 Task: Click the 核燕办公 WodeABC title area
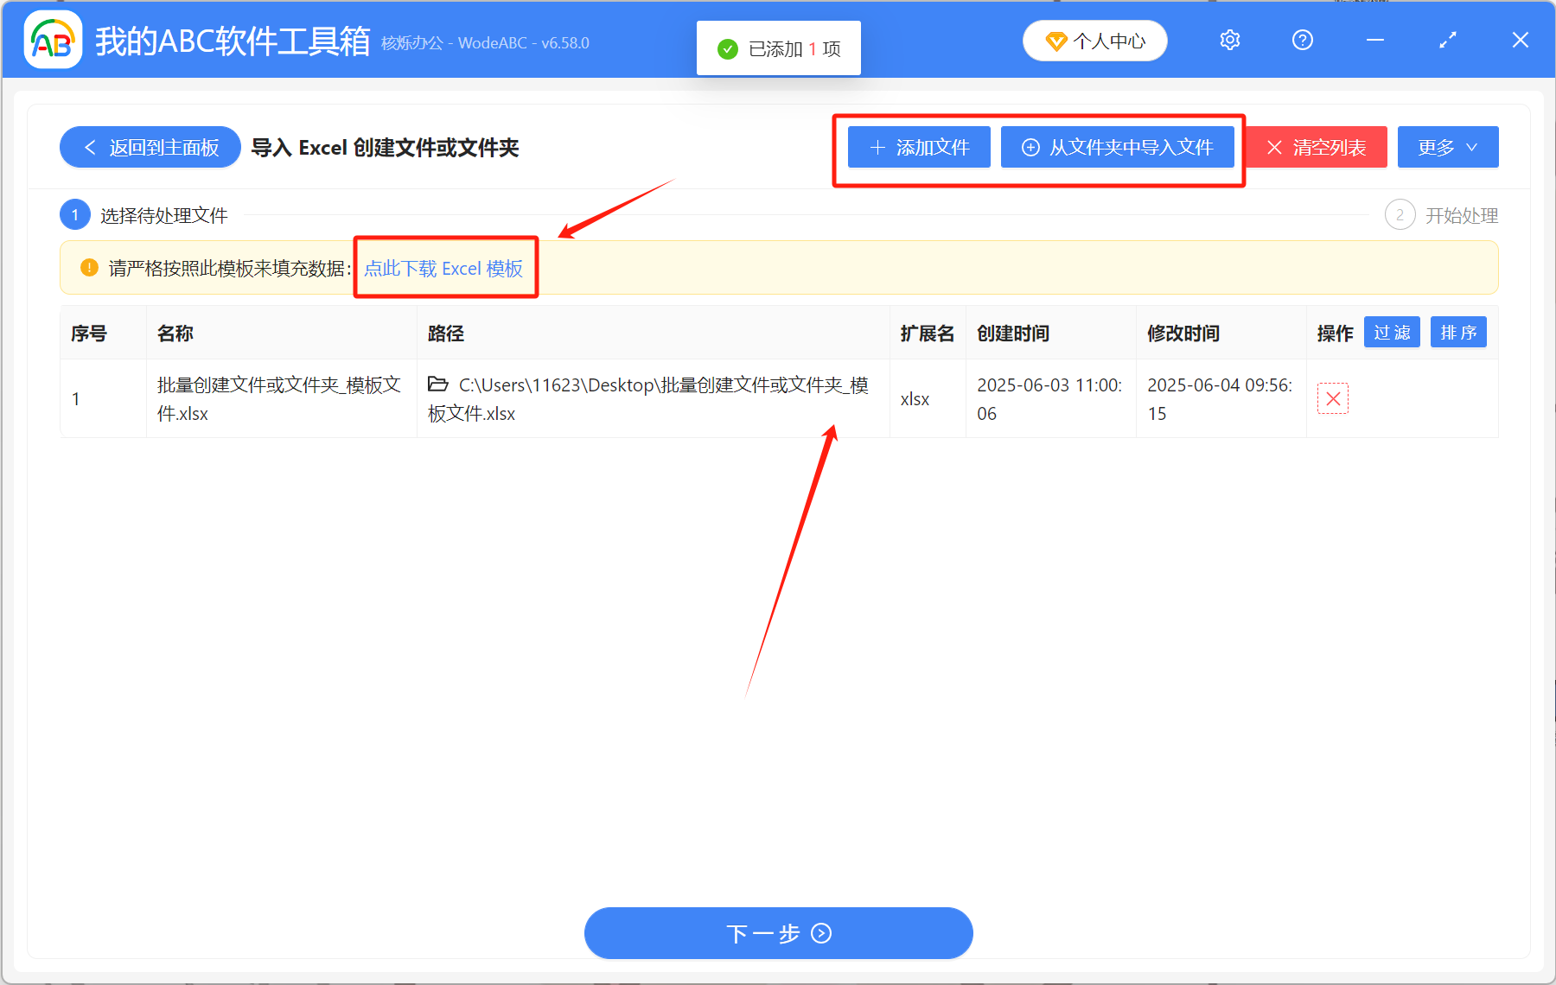click(484, 42)
